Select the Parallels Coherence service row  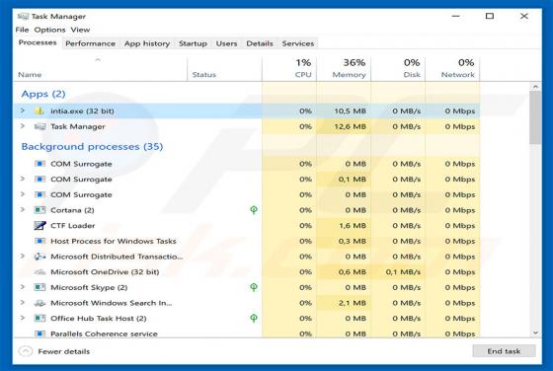pos(247,333)
